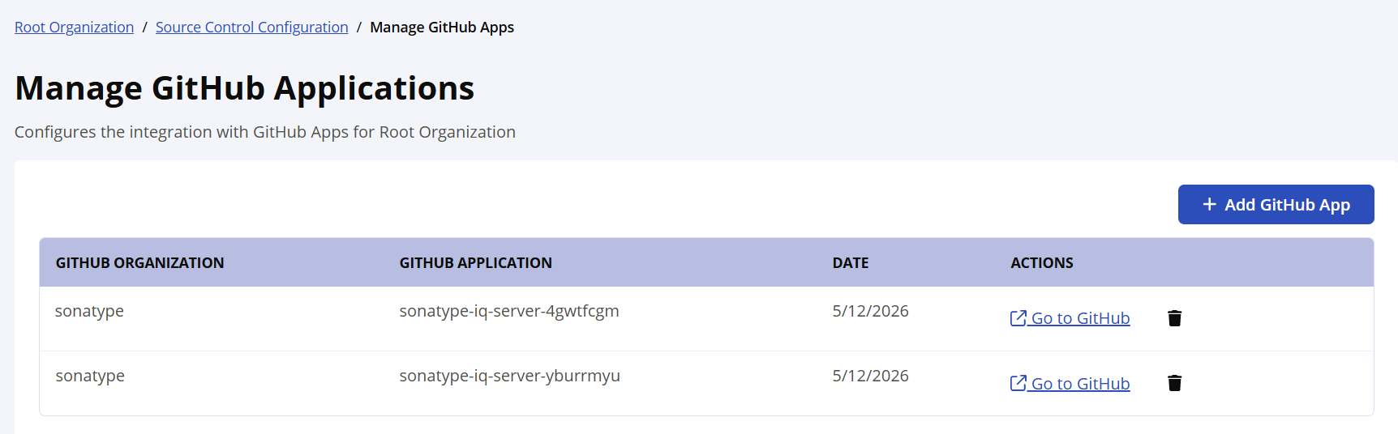Navigate to Root Organization breadcrumb

point(74,28)
